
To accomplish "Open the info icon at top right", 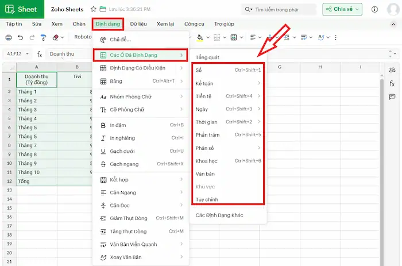I will pyautogui.click(x=374, y=10).
